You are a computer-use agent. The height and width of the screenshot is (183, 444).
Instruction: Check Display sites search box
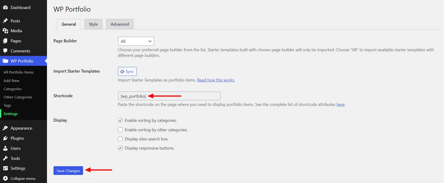pyautogui.click(x=120, y=139)
